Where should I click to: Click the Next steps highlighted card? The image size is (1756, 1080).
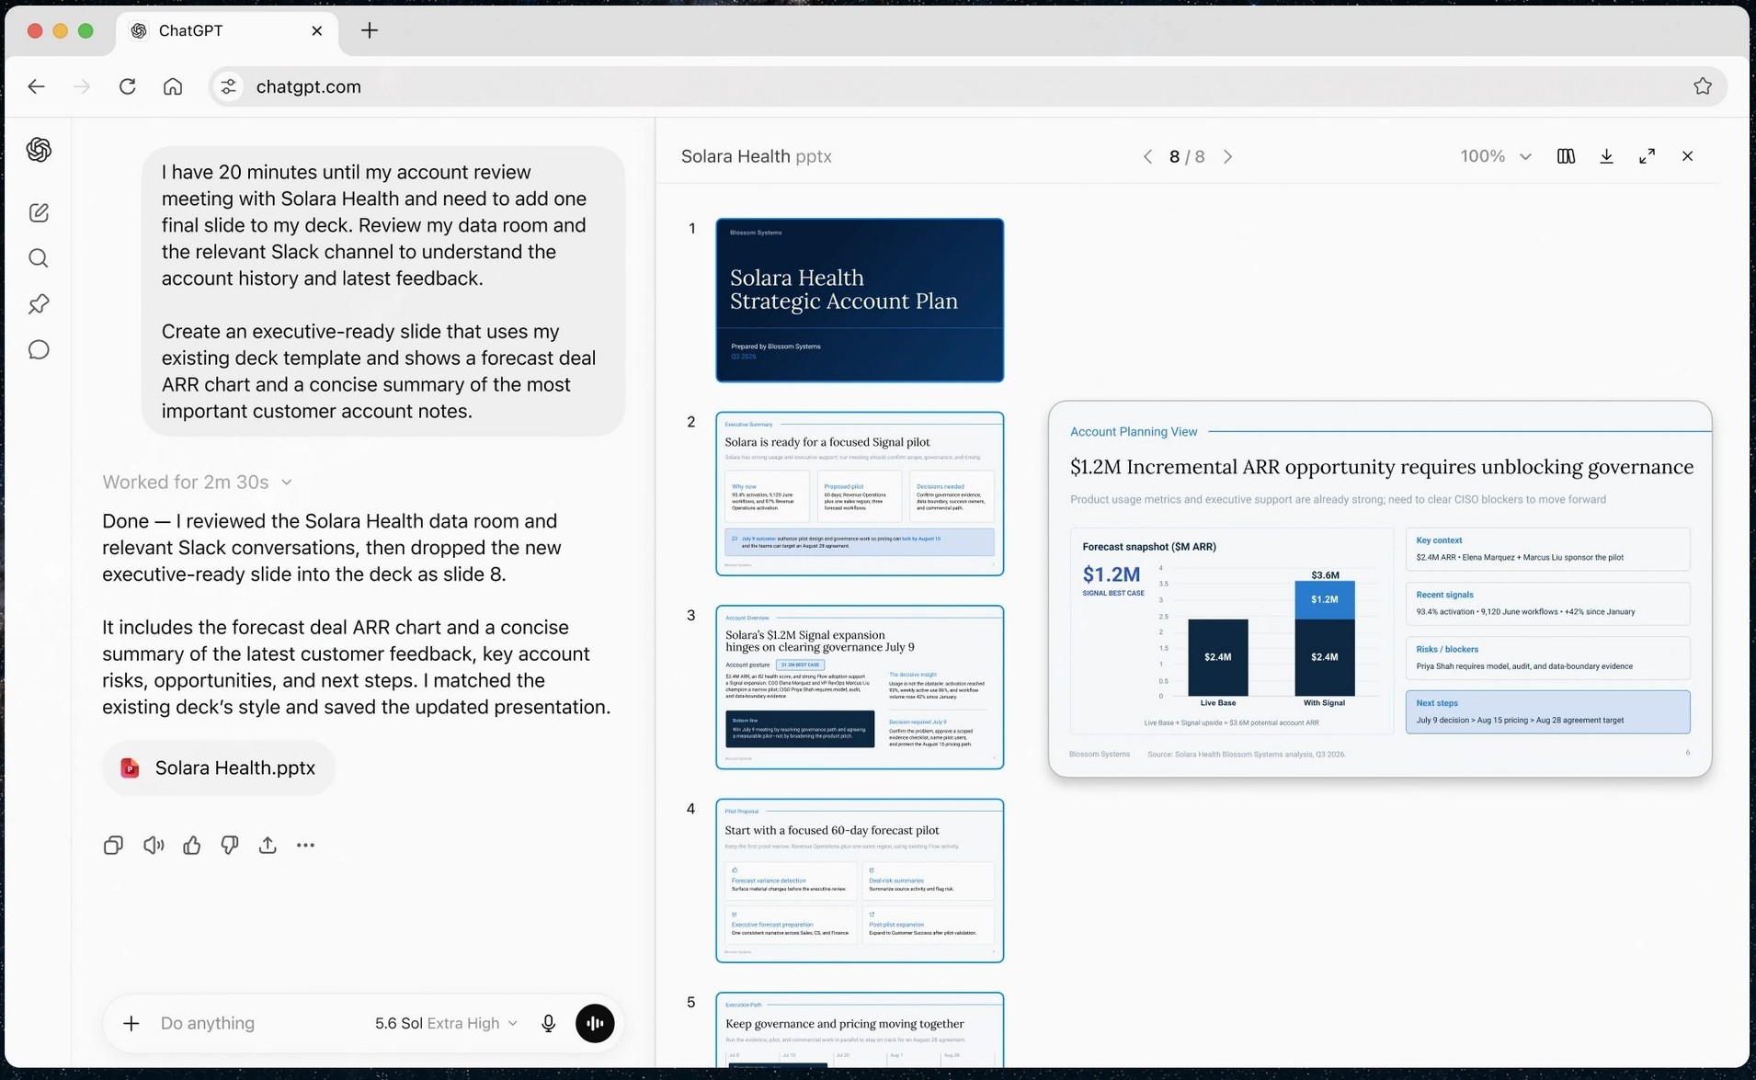pos(1547,711)
